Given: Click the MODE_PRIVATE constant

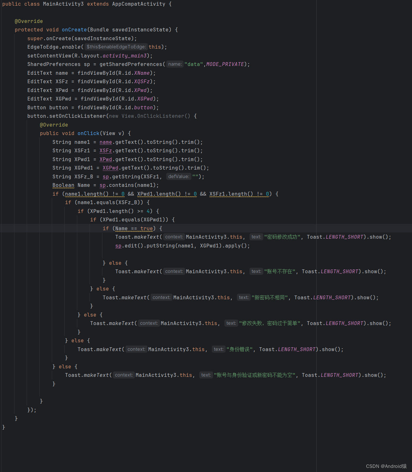Looking at the screenshot, I should [225, 64].
